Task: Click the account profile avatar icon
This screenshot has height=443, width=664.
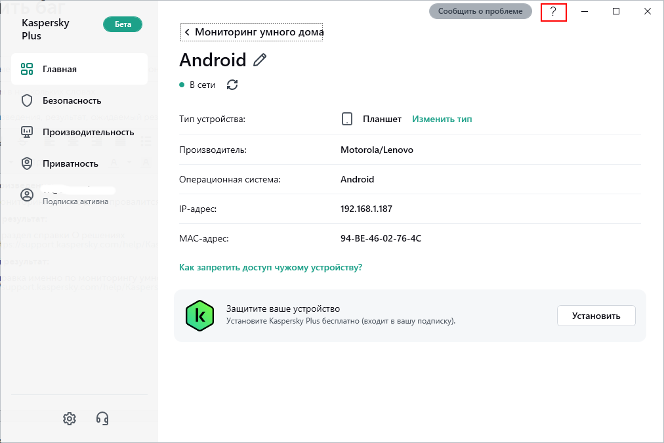Action: (x=27, y=195)
